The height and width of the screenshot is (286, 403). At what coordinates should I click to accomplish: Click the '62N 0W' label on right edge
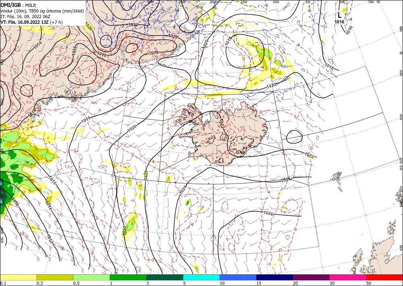point(401,165)
